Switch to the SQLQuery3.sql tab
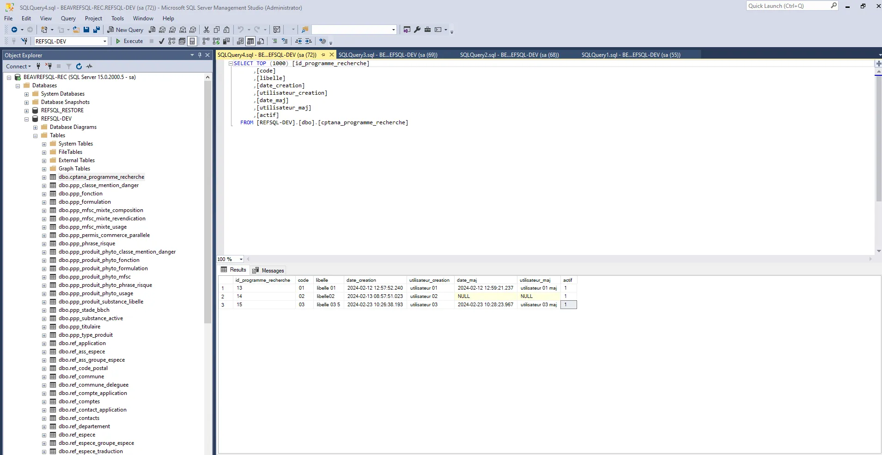This screenshot has width=882, height=455. coord(388,55)
